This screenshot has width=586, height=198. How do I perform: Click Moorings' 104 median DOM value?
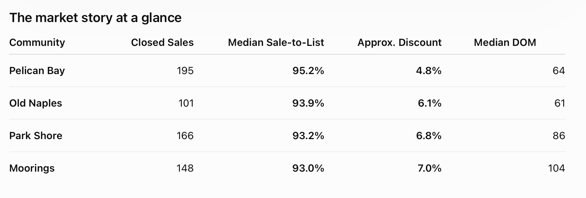click(x=556, y=168)
